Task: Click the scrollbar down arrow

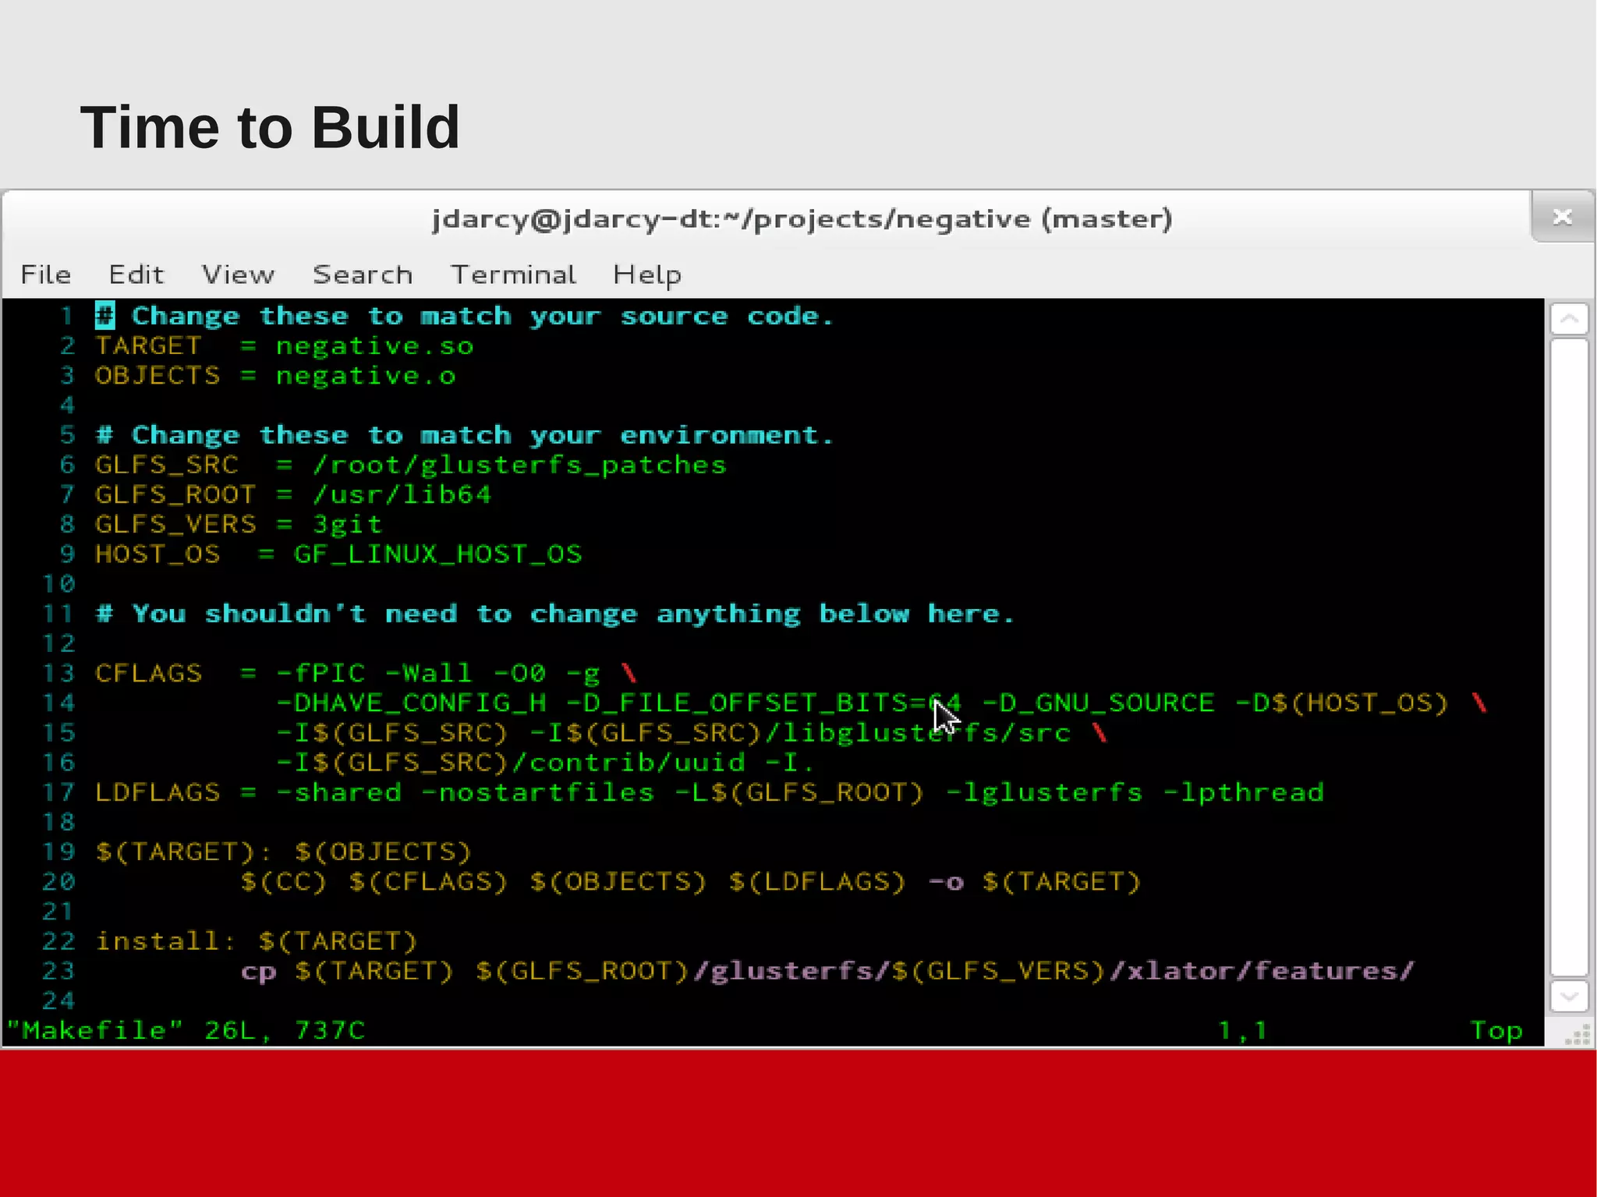Action: (1569, 997)
